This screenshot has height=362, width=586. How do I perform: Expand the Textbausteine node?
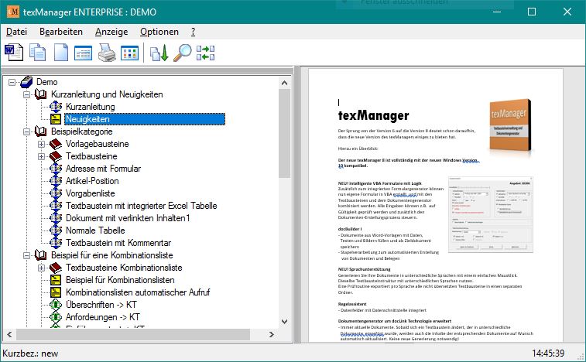pos(42,156)
